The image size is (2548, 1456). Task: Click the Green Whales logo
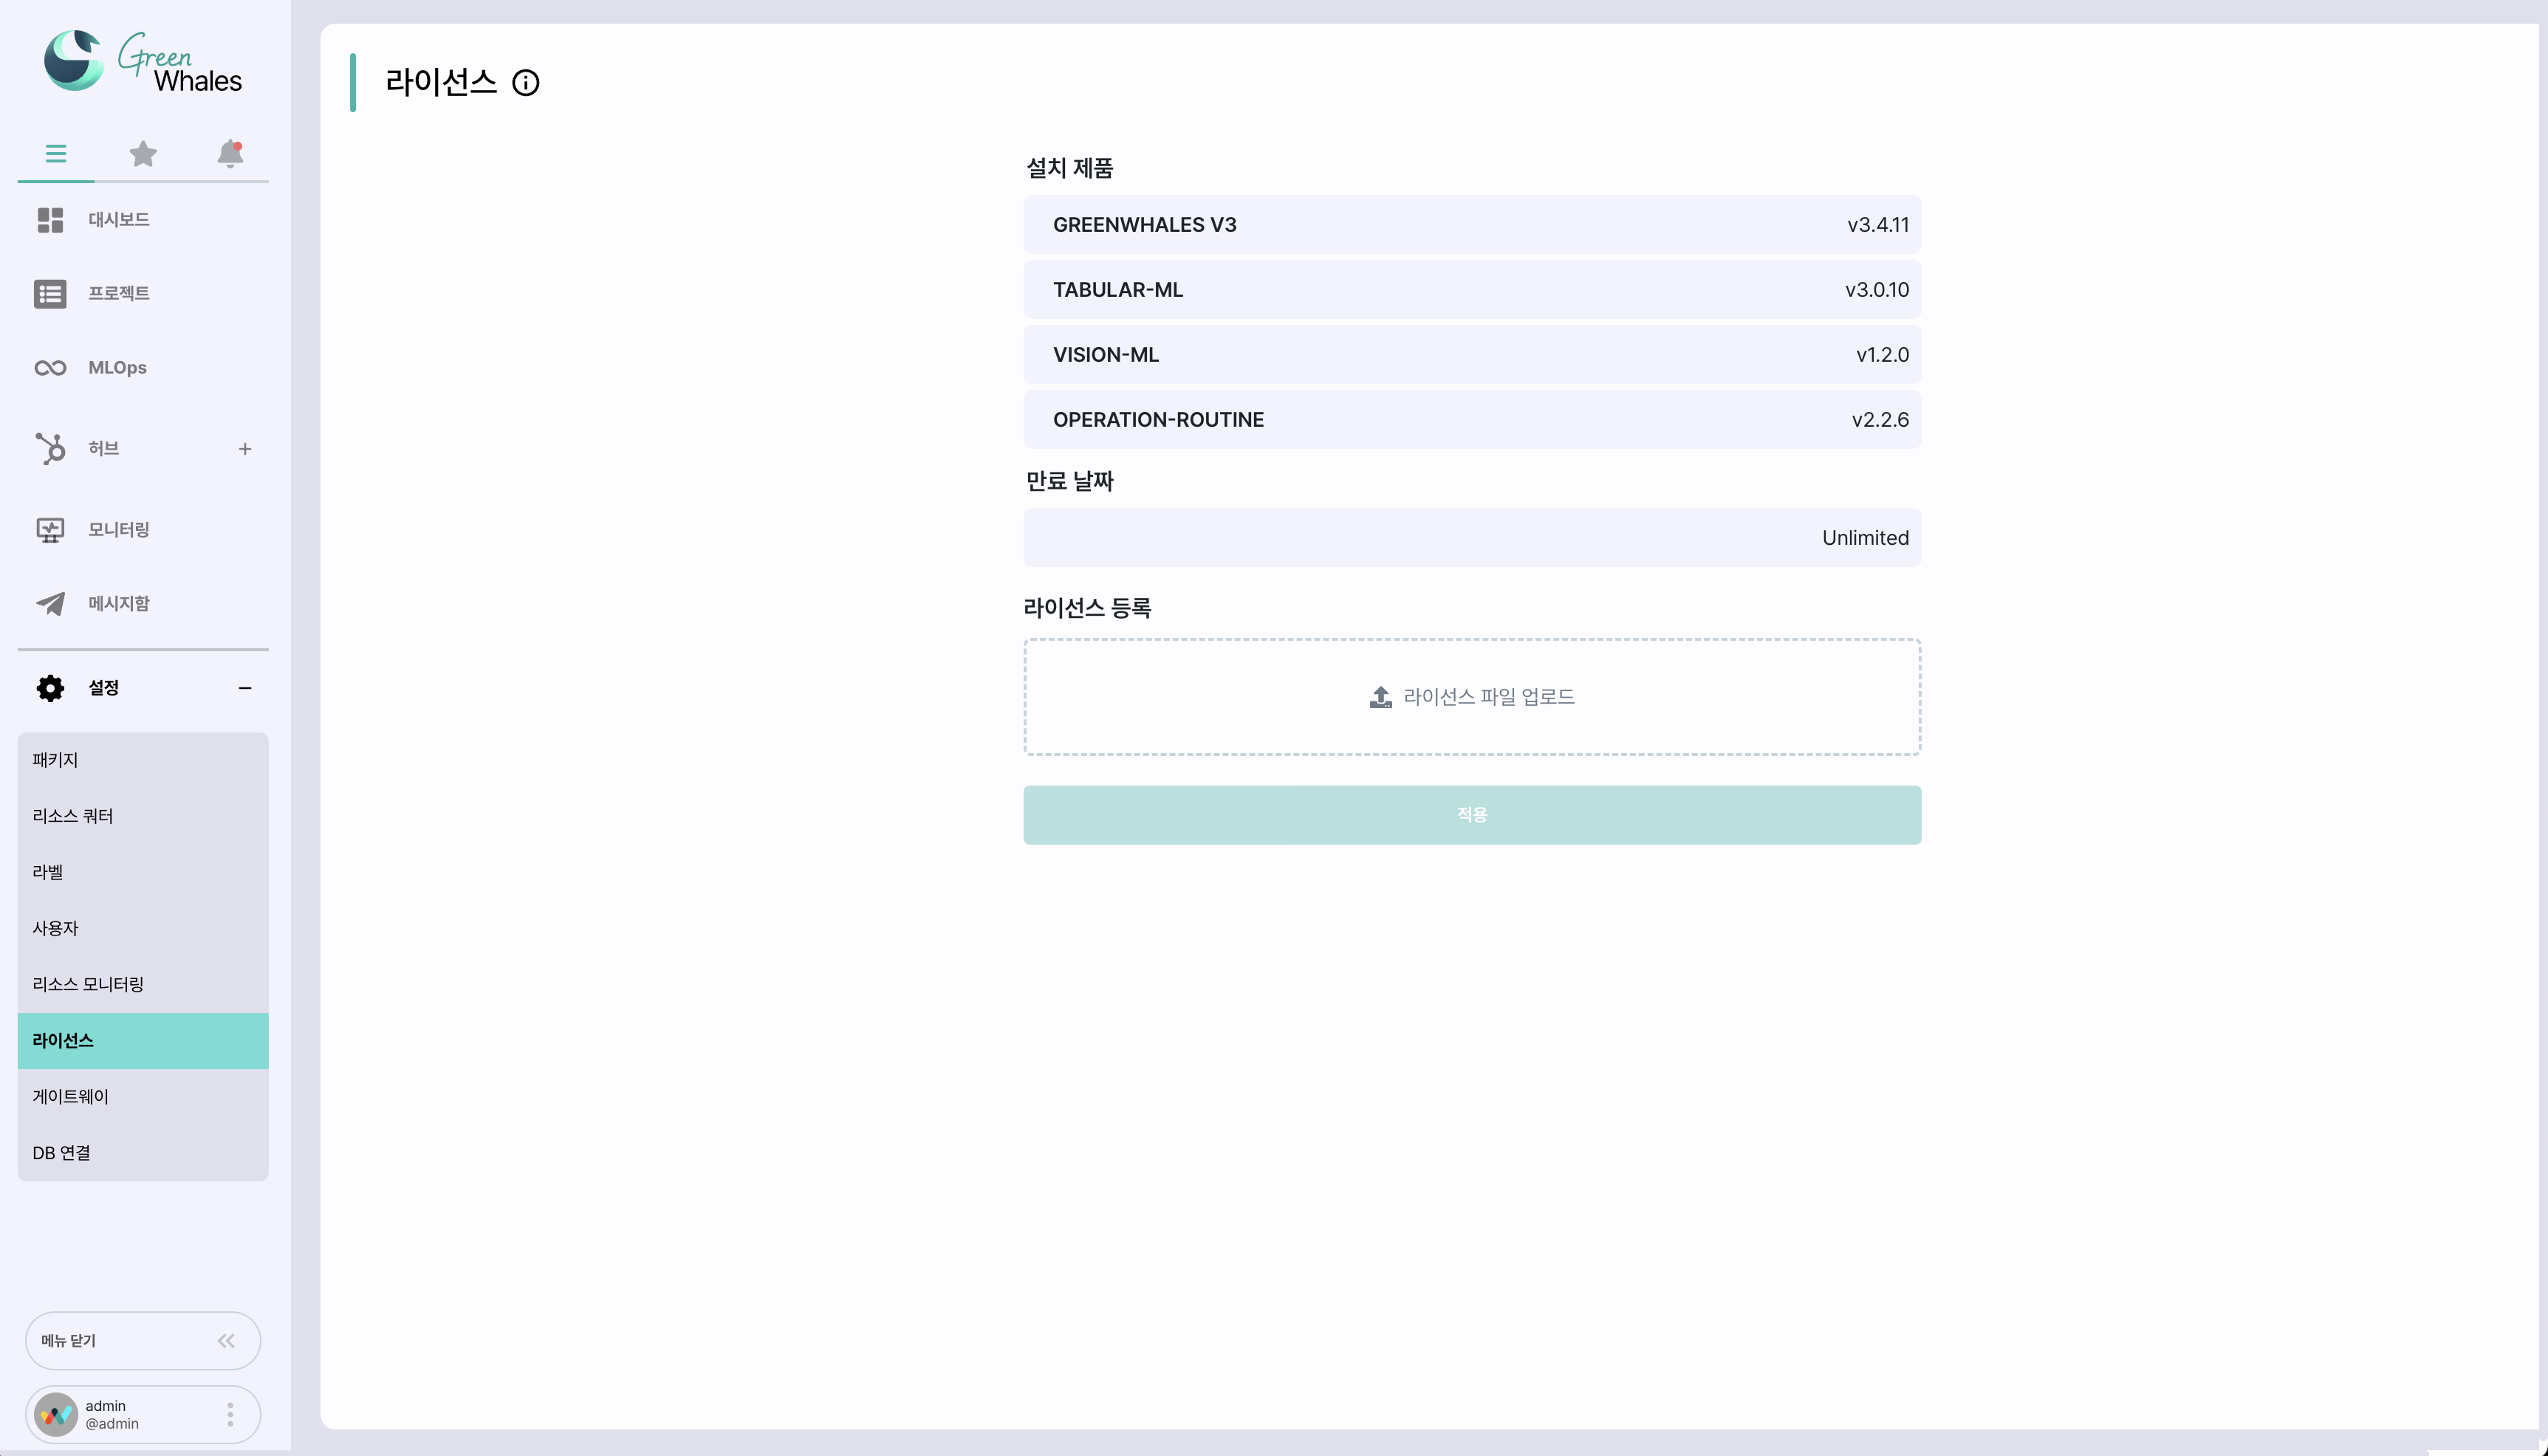[x=143, y=62]
